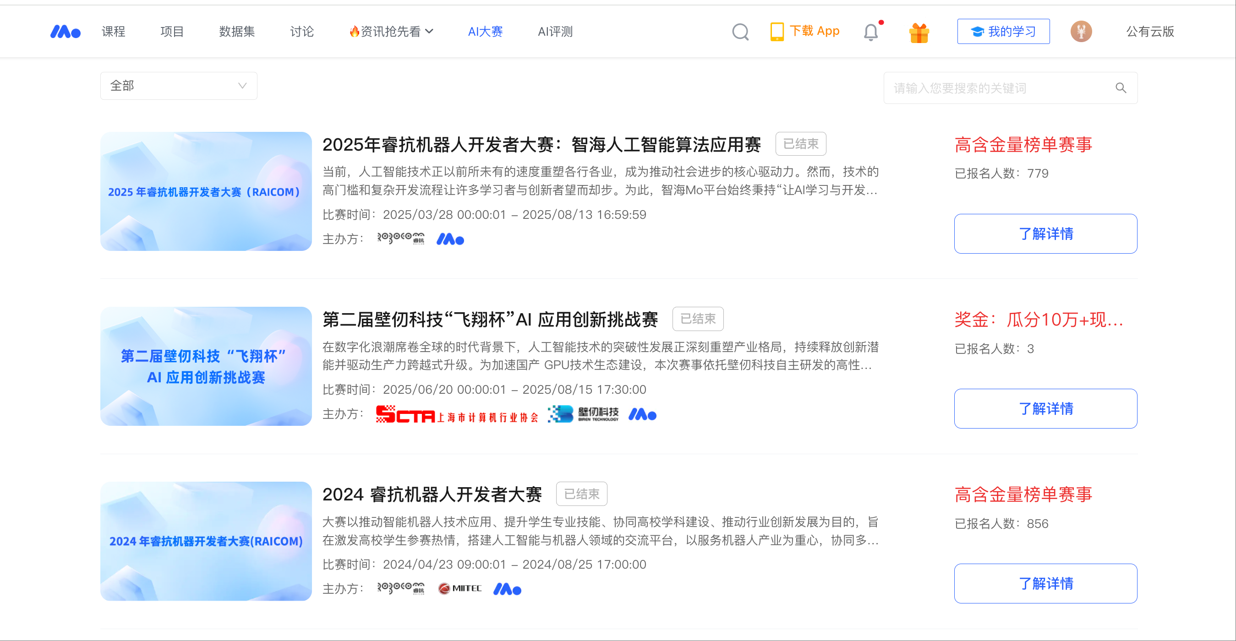Switch to the AI大赛 tab
Viewport: 1236px width, 641px height.
click(485, 32)
